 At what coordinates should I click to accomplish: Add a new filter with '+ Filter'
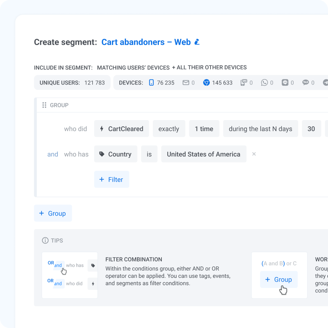point(112,179)
